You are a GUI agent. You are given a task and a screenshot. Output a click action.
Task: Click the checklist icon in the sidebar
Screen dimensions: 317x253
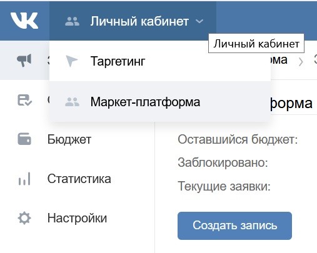click(x=24, y=100)
